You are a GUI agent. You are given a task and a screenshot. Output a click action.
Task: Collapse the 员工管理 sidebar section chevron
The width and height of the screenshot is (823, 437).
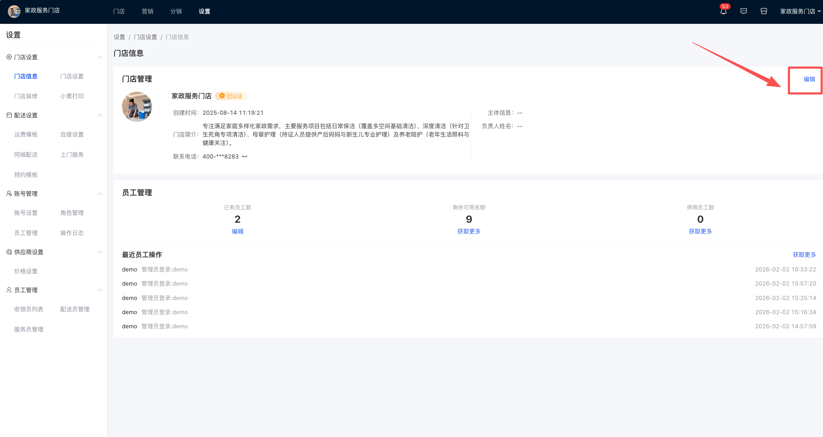point(100,290)
